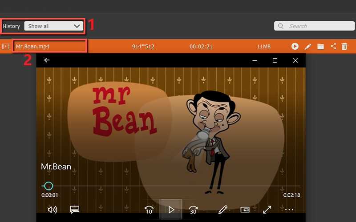Focus the Search field
Viewport: 356px width, 222px height.
[314, 26]
